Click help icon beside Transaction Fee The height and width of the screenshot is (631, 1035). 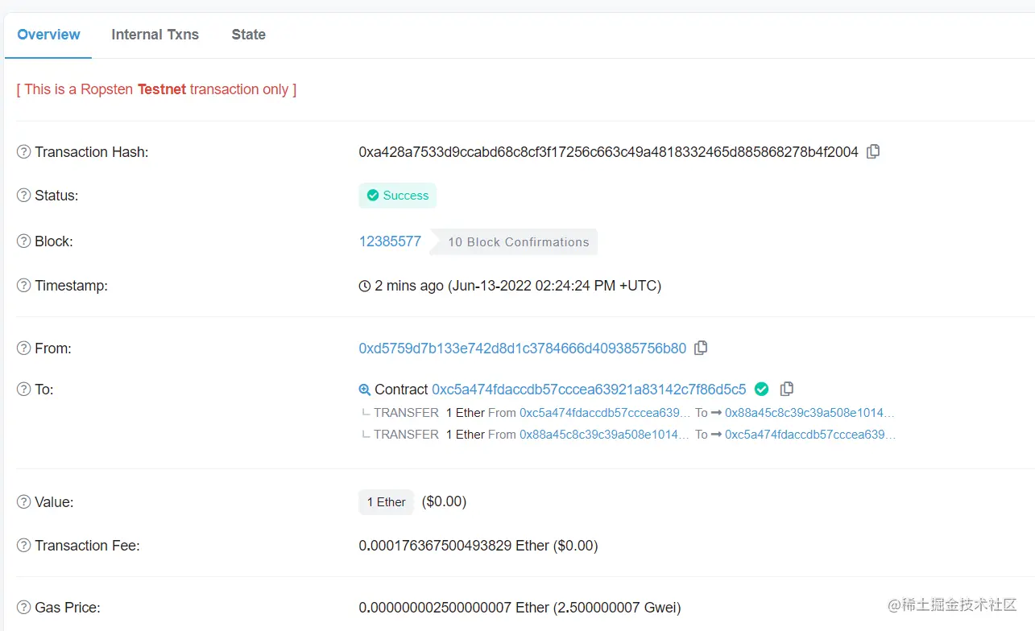(24, 546)
